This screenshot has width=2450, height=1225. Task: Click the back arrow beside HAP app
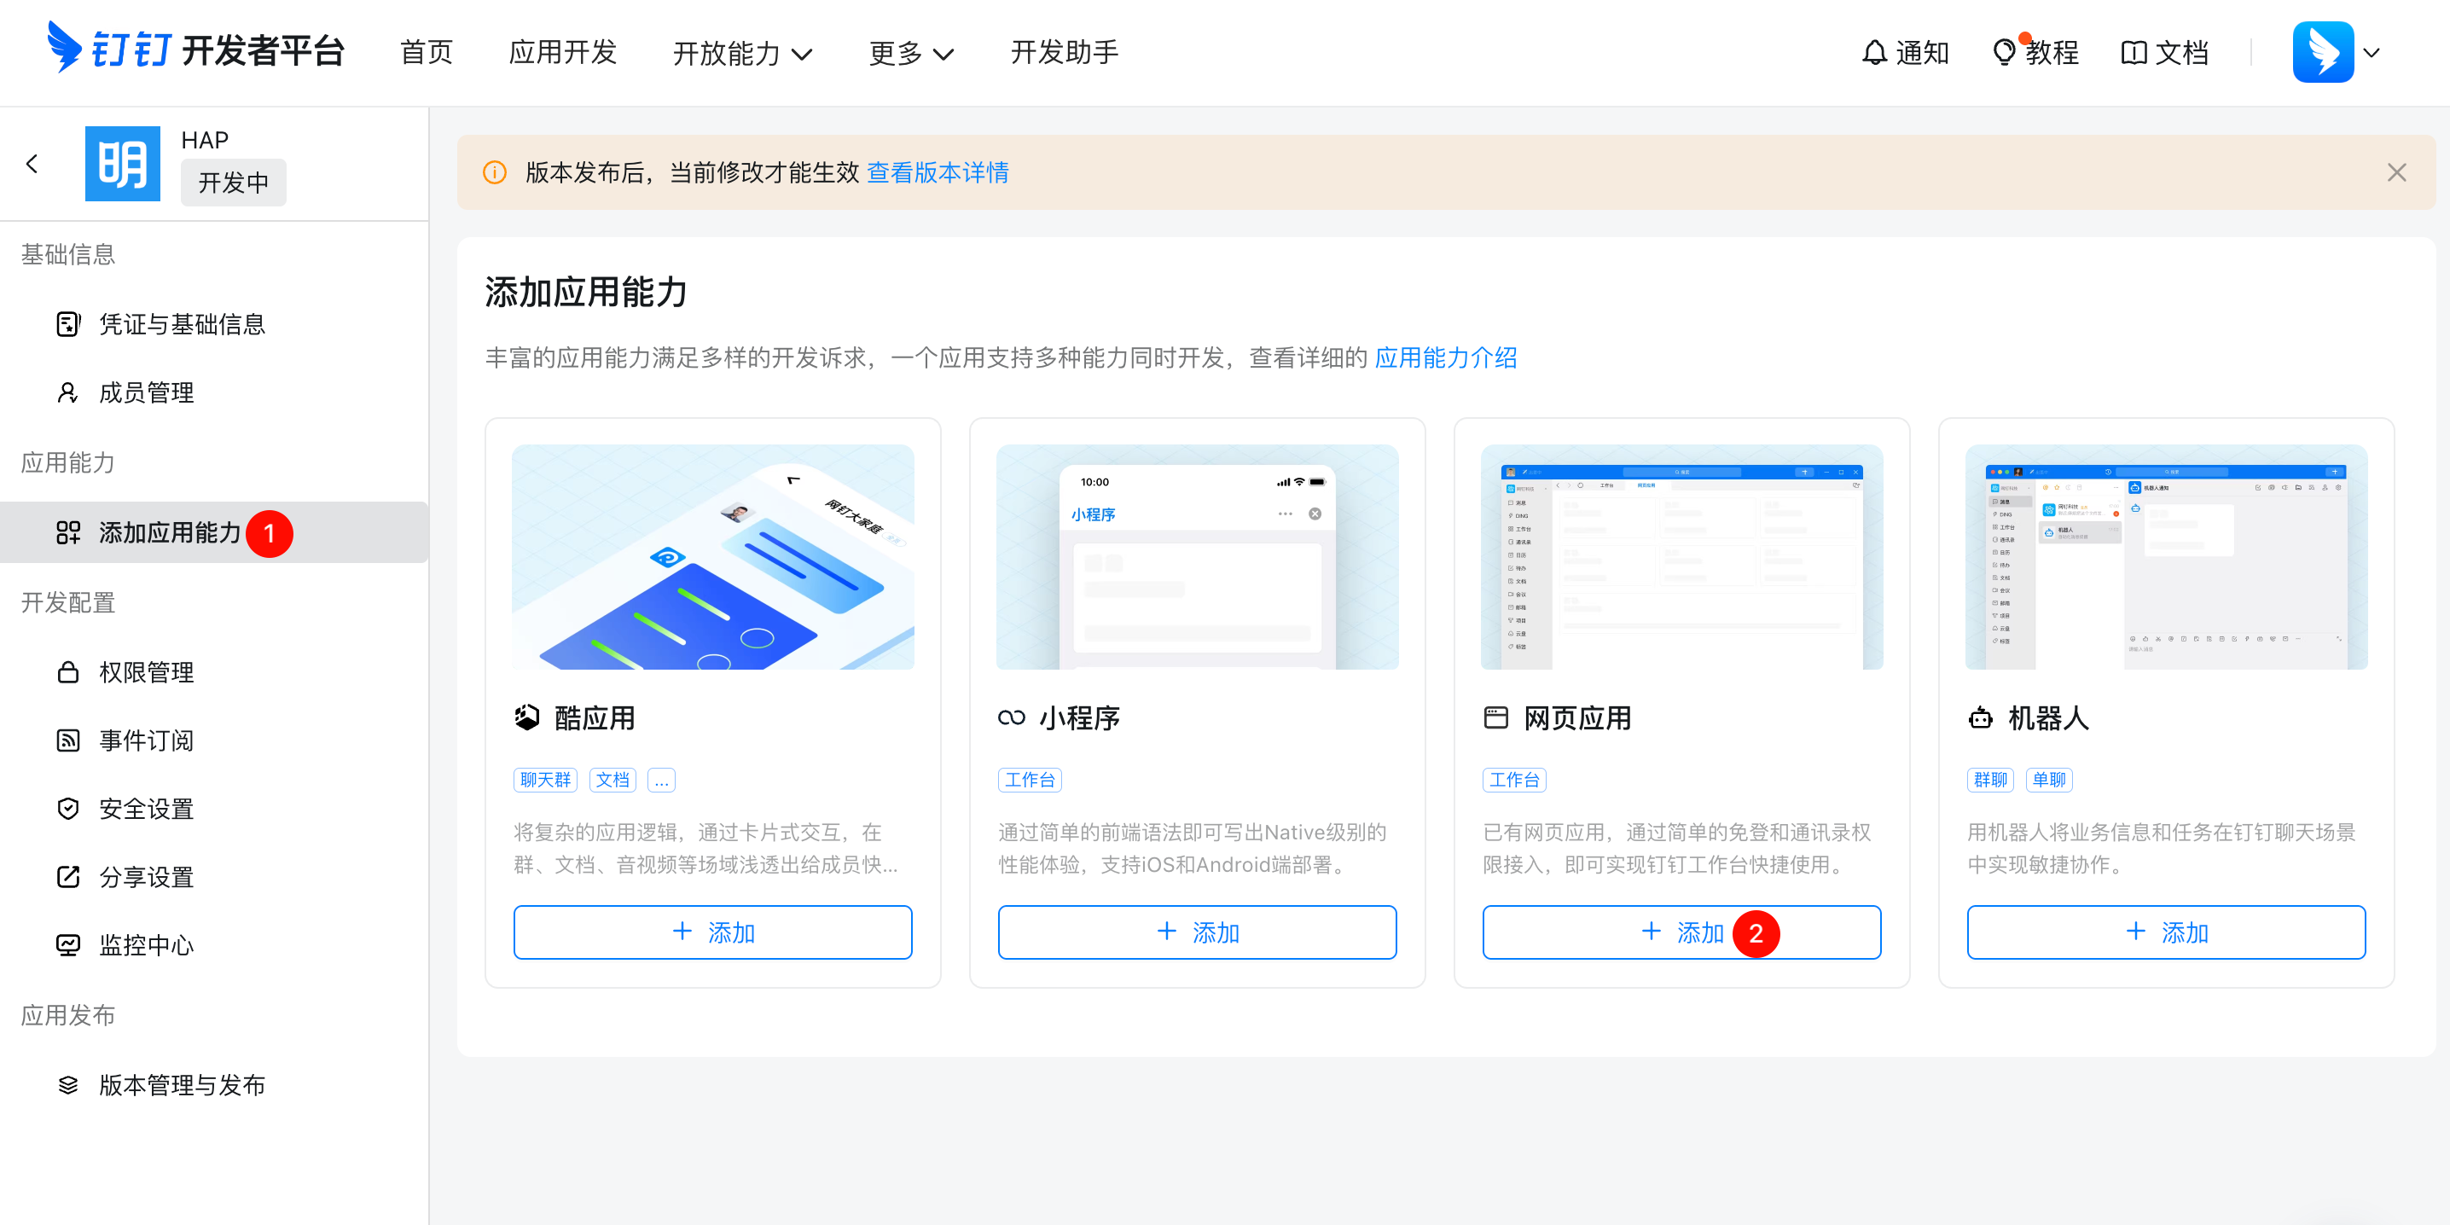(x=32, y=165)
